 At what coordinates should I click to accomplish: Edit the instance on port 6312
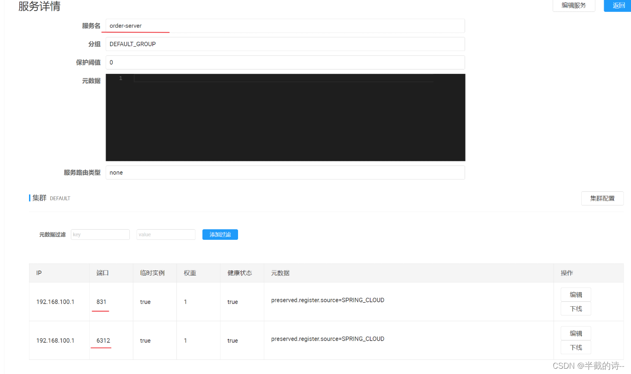(576, 334)
